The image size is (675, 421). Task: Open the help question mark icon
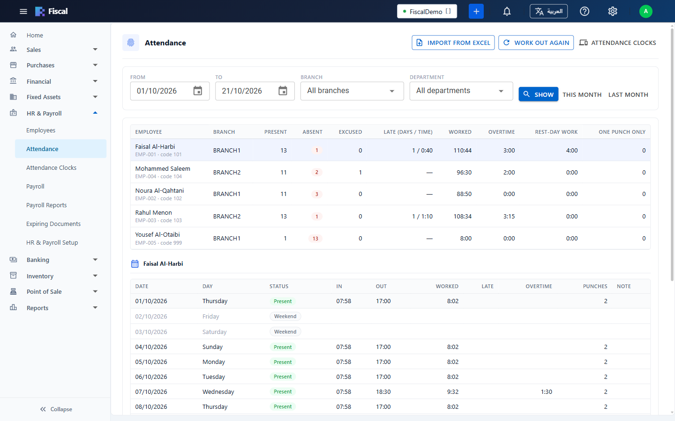585,11
